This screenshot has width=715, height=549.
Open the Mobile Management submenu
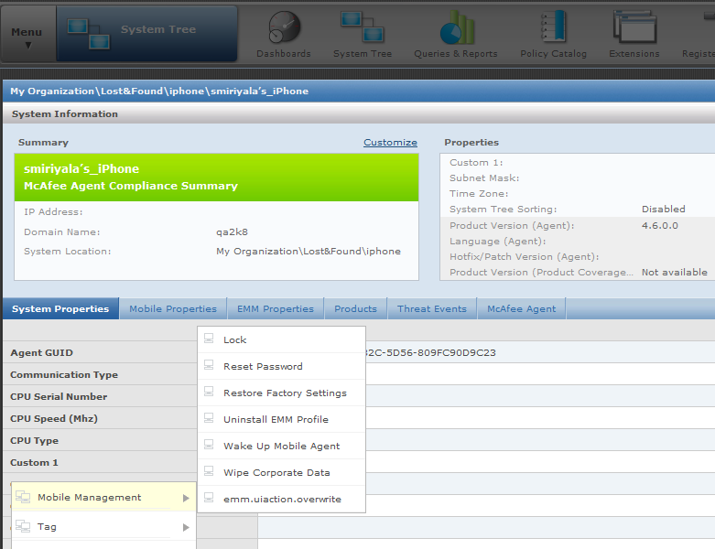coord(103,497)
